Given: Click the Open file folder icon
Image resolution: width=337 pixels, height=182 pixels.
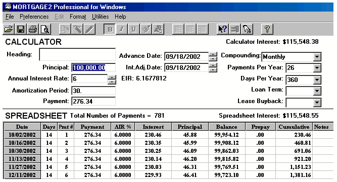Looking at the screenshot, I should [9, 29].
